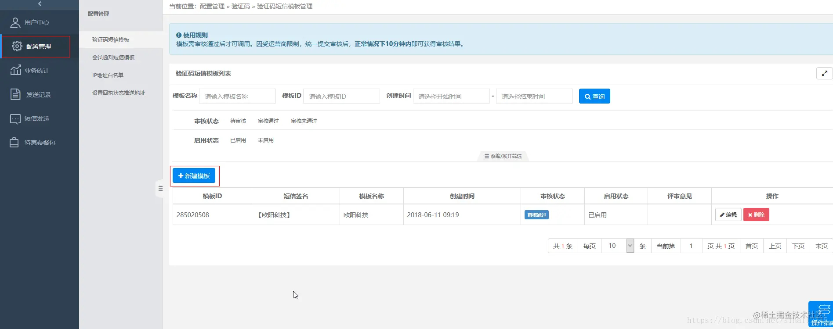Viewport: 833px width, 329px height.
Task: Click the 查询 search button
Action: tap(594, 96)
